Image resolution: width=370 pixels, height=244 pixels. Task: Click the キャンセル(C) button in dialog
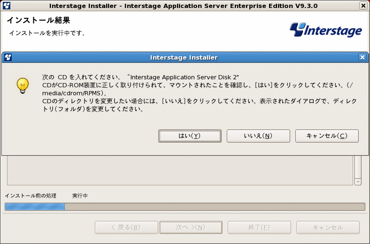(x=327, y=136)
